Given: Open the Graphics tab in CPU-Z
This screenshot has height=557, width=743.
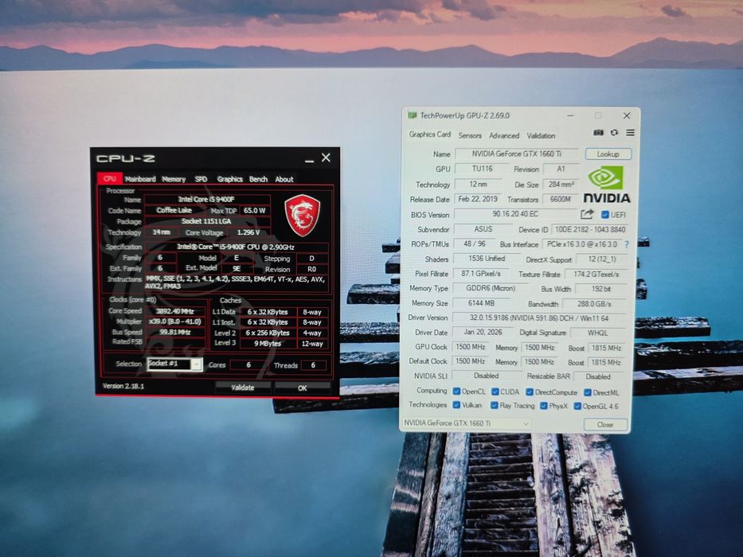Looking at the screenshot, I should [x=230, y=179].
